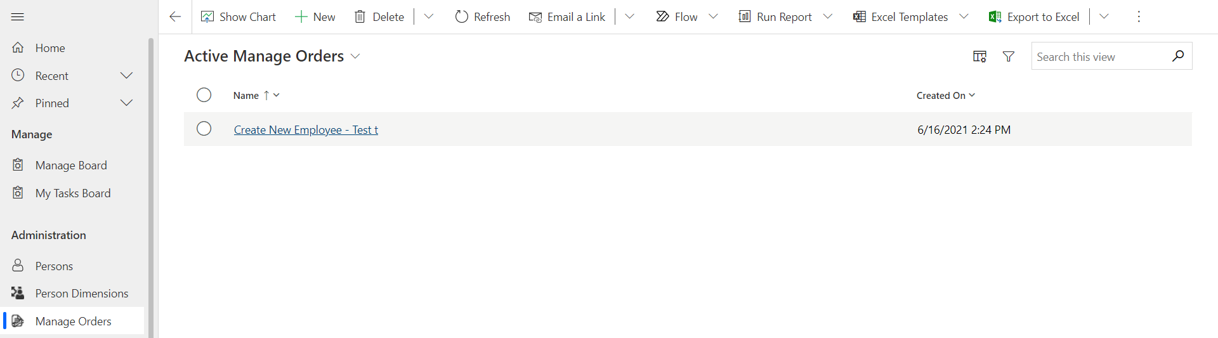Screen dimensions: 1218x338
Task: Click the Delete trash icon
Action: [x=360, y=17]
